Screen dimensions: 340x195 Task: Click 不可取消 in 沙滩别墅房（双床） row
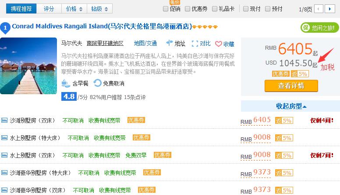(x=73, y=120)
